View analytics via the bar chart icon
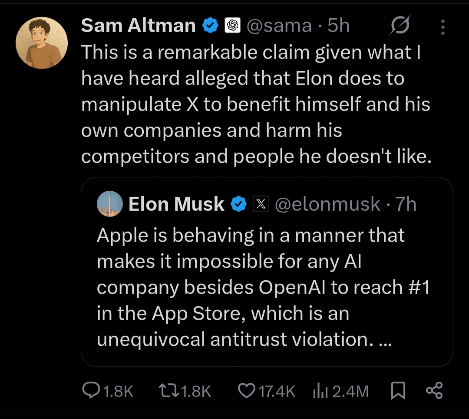Screen dimensions: 469x419 coord(320,391)
